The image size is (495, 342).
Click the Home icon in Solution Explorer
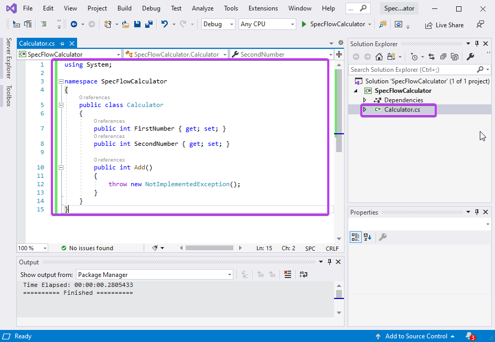(x=379, y=57)
